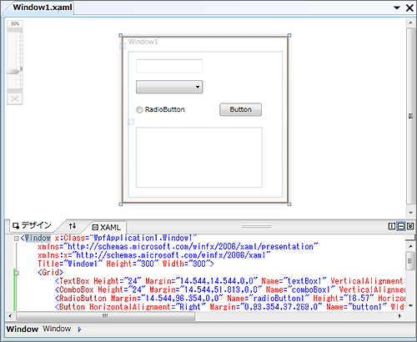The width and height of the screenshot is (417, 342).
Task: Collapse the Window element in XAML
Action: [x=17, y=239]
